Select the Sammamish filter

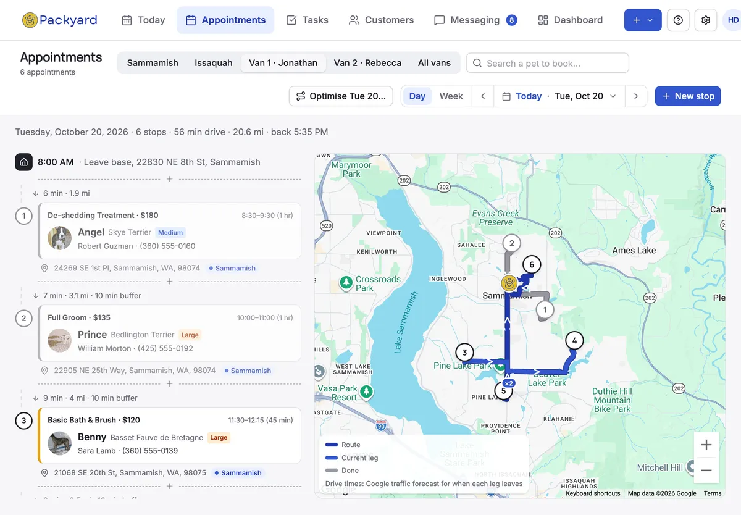point(153,63)
